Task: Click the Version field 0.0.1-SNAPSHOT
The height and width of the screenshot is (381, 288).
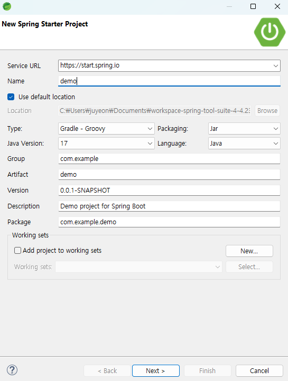Action: coord(169,190)
